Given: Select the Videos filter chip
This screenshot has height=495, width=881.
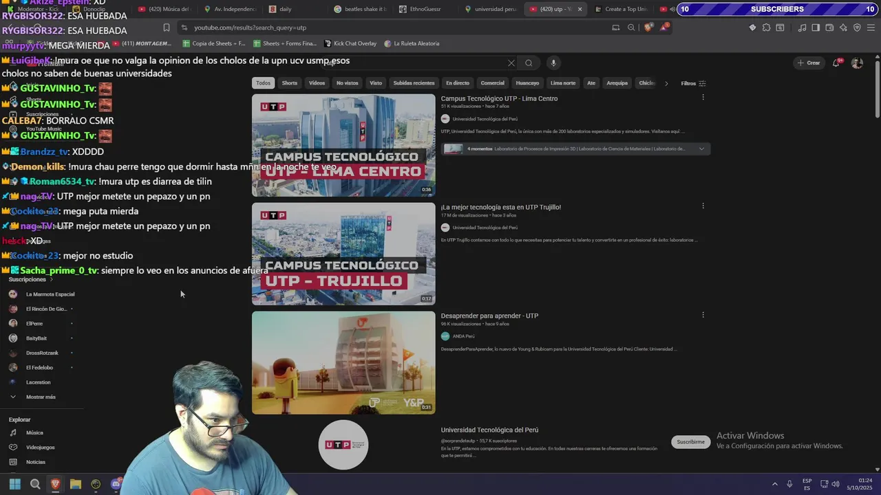Looking at the screenshot, I should click(317, 83).
